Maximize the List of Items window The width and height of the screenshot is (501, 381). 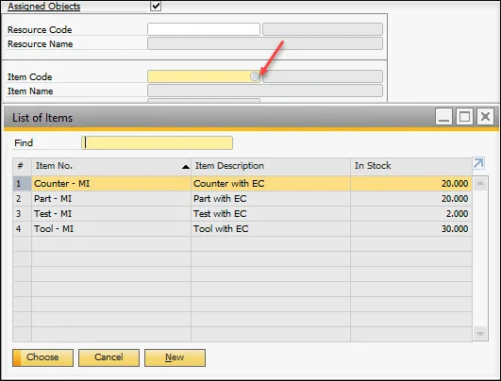pos(464,117)
